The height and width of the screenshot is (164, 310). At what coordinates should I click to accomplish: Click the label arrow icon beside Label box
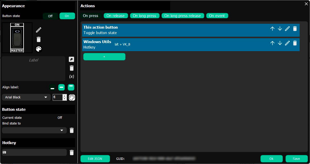72,59
